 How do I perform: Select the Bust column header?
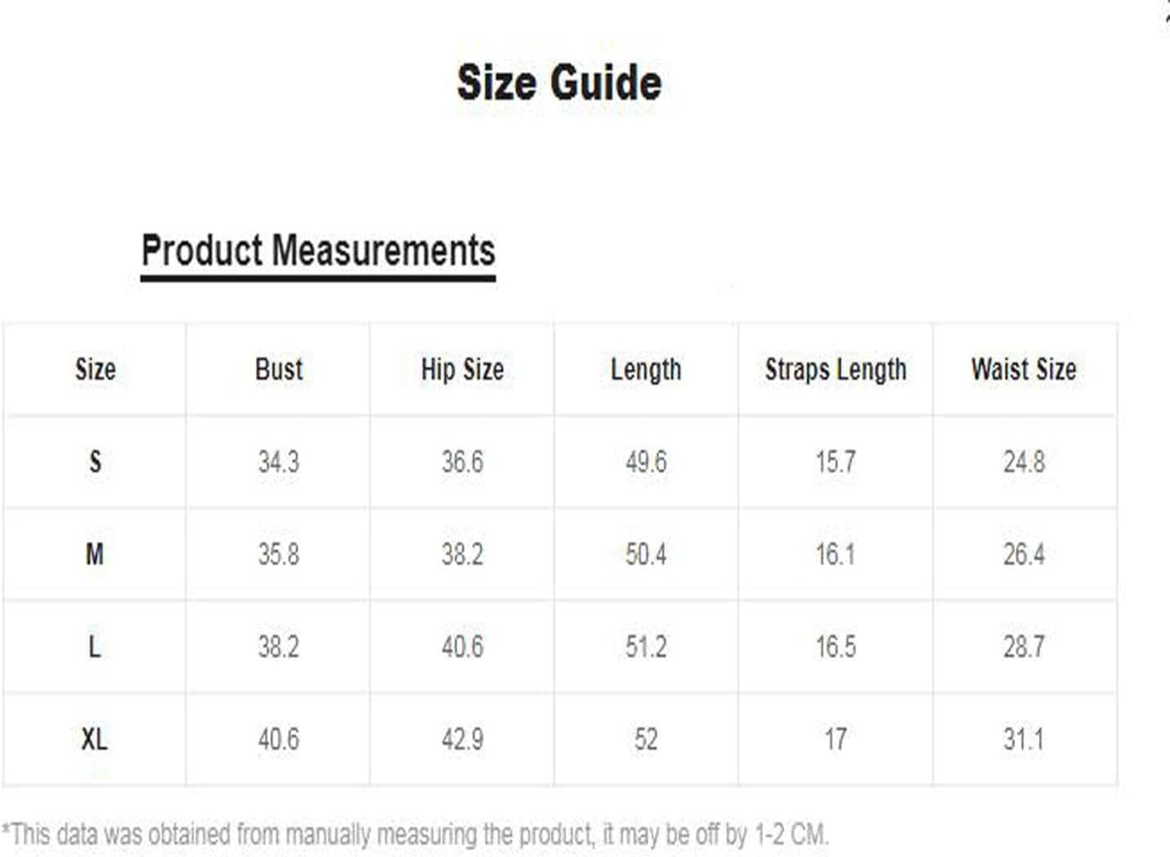tap(278, 369)
